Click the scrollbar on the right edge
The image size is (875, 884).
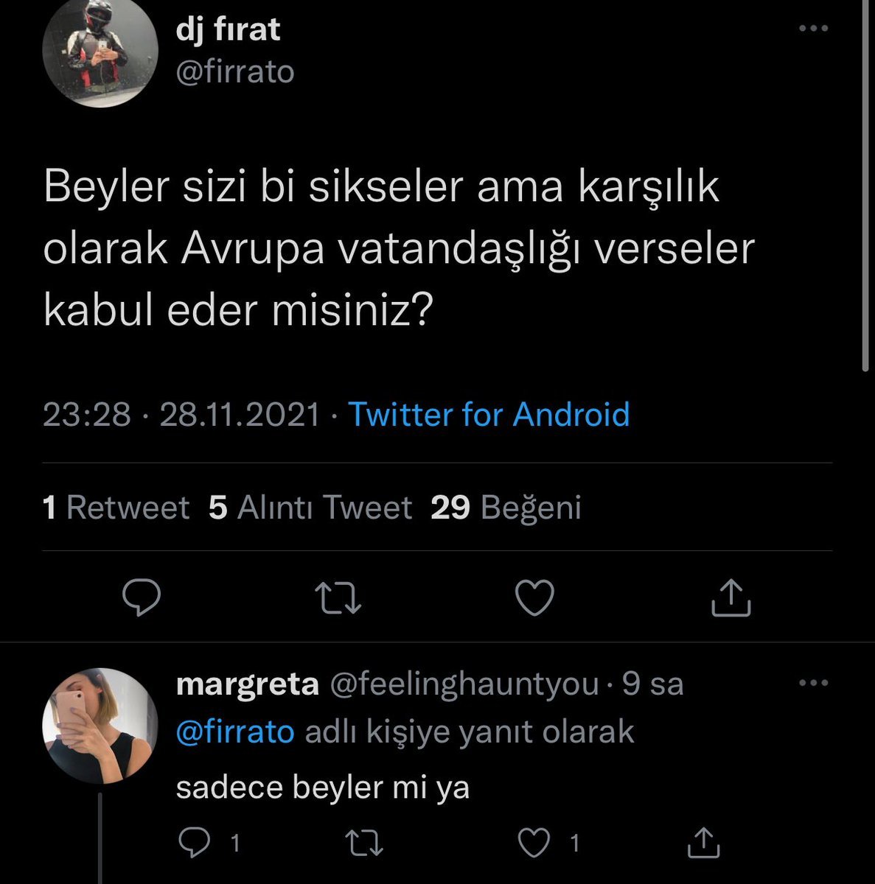coord(866,184)
